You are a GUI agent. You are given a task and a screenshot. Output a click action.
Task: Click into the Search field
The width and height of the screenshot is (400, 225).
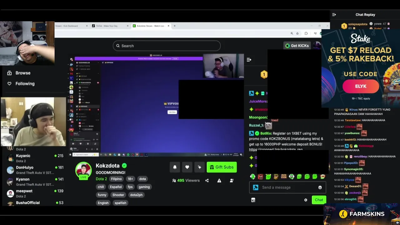pos(167,46)
